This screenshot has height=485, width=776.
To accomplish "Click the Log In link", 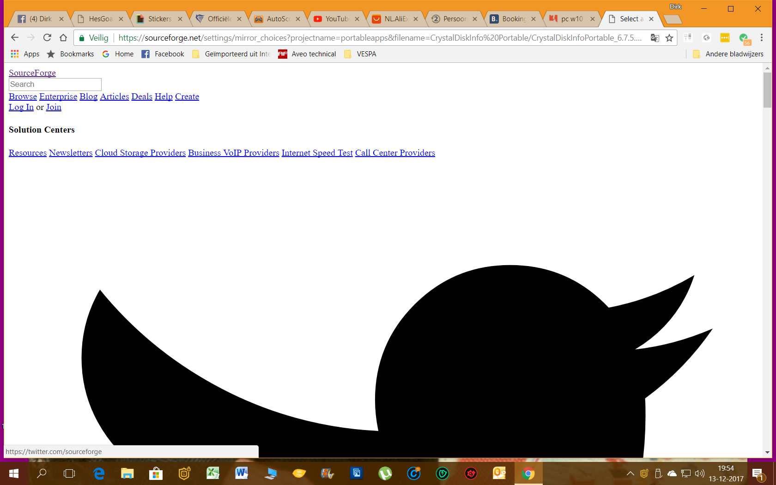I will (21, 107).
